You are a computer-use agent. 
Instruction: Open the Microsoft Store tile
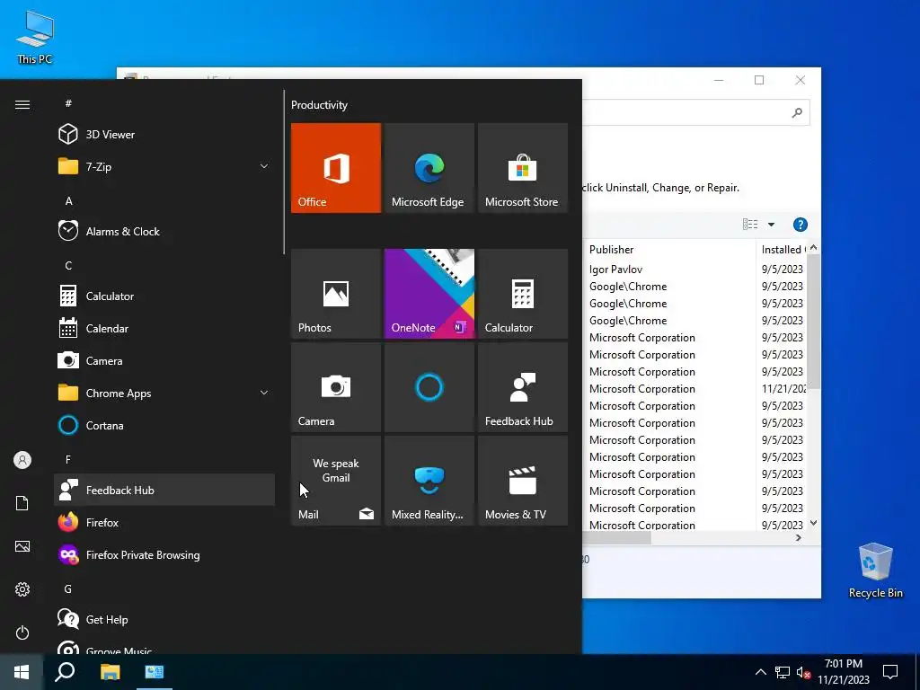523,168
